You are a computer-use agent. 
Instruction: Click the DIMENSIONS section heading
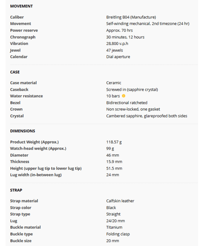[x=23, y=131]
